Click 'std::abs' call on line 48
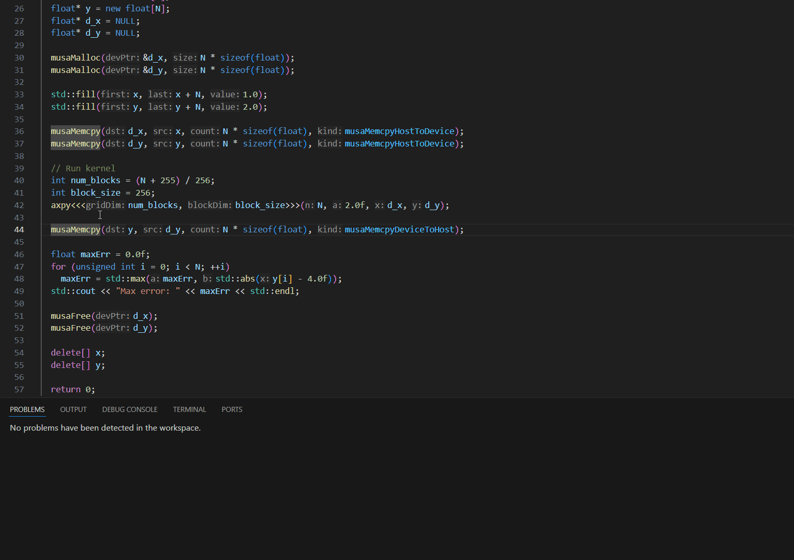Viewport: 794px width, 560px height. [235, 279]
